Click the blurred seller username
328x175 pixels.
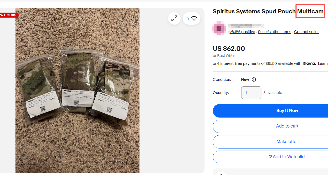click(246, 26)
